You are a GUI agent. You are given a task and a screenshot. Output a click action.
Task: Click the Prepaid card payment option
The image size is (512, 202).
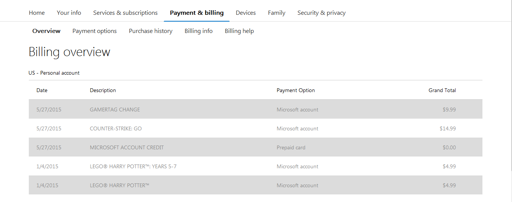click(291, 147)
